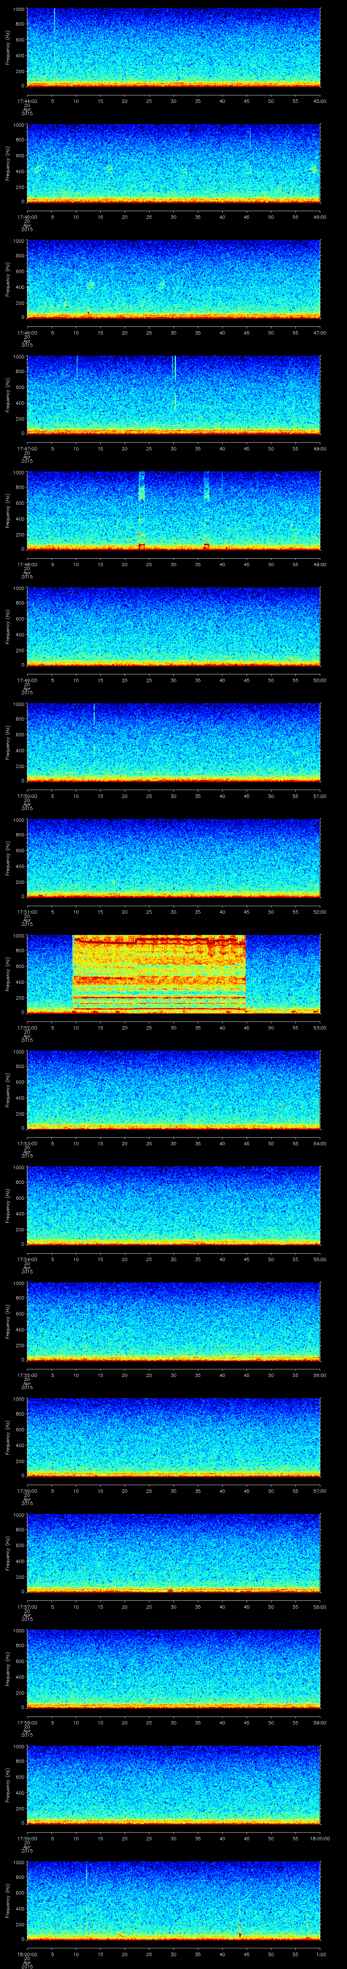Screen dimensions: 347x1969
Task: Click the streak near 14 seconds in 17:50 spectrogram
Action: [94, 715]
